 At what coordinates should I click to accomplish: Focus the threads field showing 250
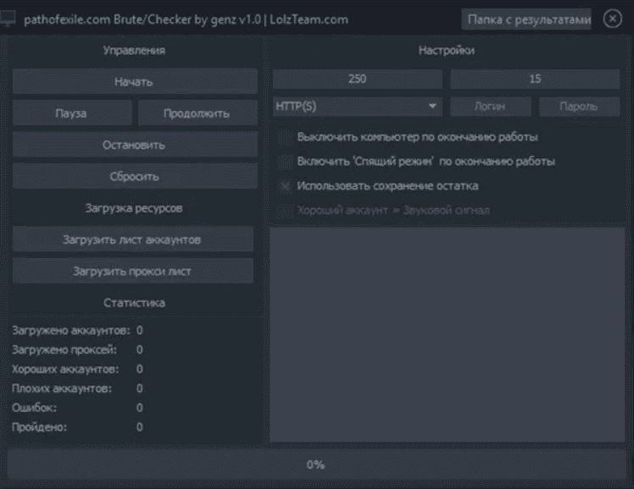[357, 79]
